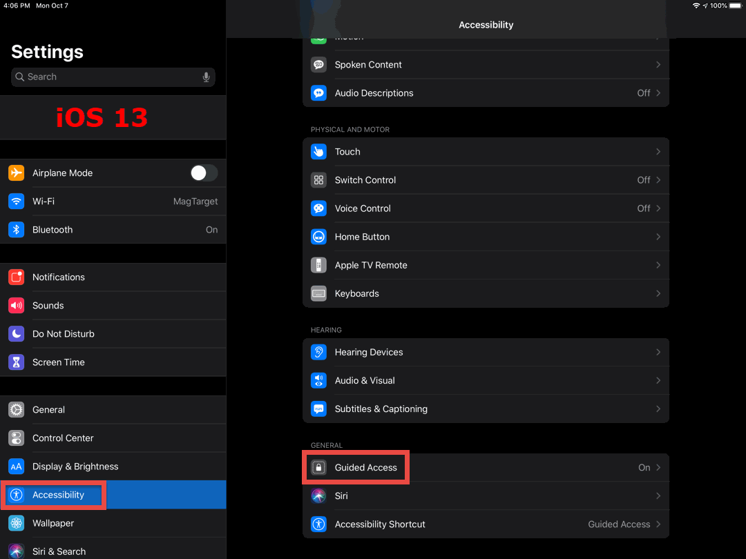Toggle the Airplane Mode switch
Image resolution: width=746 pixels, height=559 pixels.
[204, 173]
